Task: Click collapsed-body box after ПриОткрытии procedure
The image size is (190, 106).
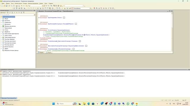Action: click(64, 18)
